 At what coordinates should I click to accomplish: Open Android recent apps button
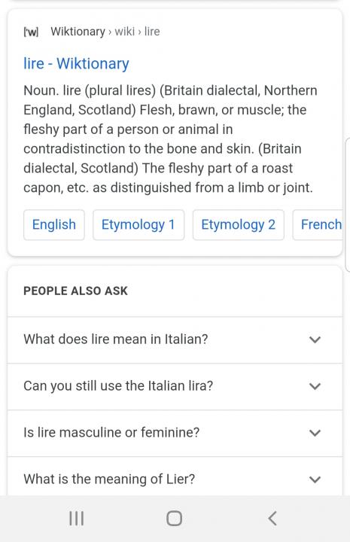click(x=76, y=518)
